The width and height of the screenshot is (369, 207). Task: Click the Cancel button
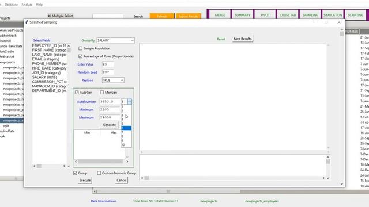(x=122, y=180)
